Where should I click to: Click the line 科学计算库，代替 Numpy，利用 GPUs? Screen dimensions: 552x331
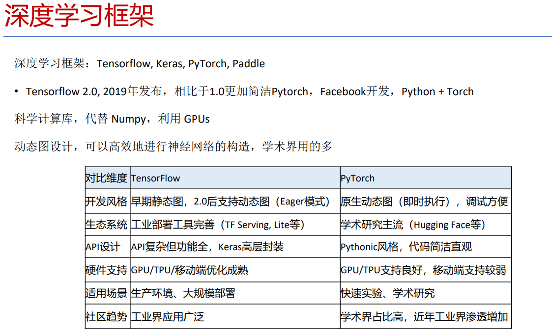point(112,119)
